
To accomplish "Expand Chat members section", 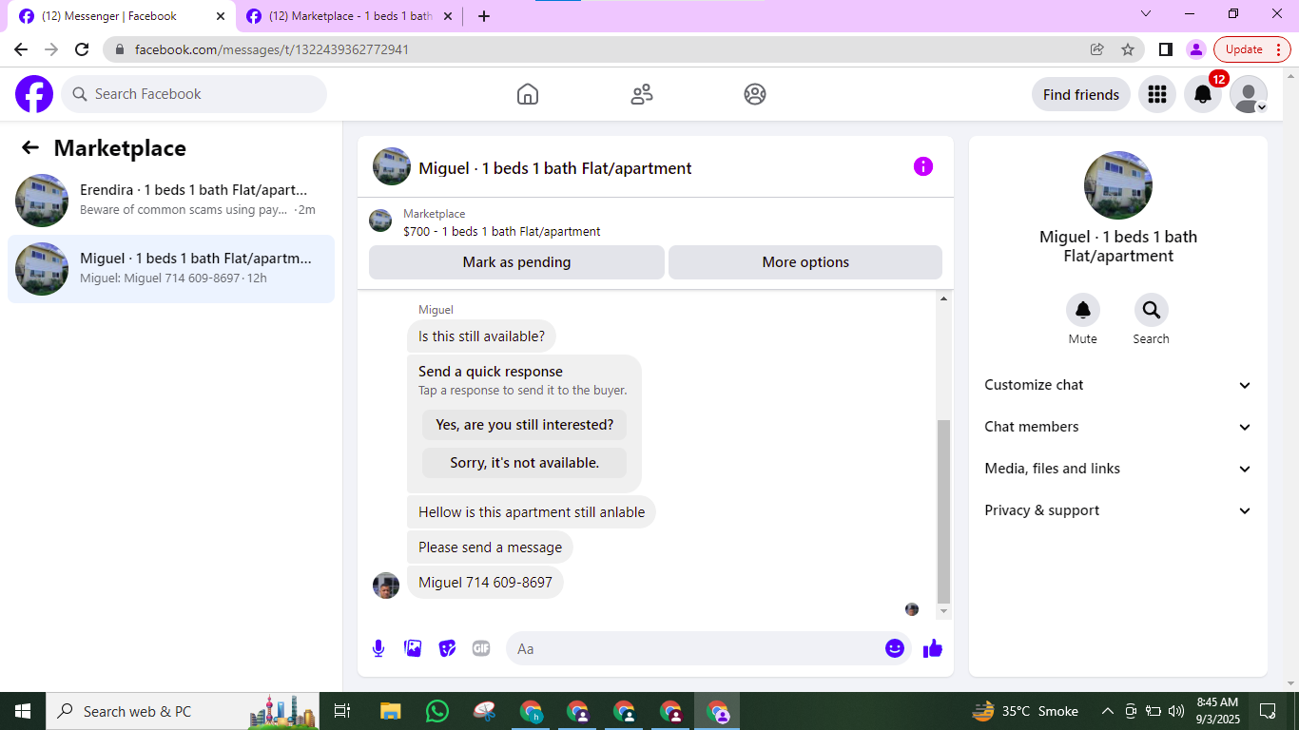I will (1118, 427).
